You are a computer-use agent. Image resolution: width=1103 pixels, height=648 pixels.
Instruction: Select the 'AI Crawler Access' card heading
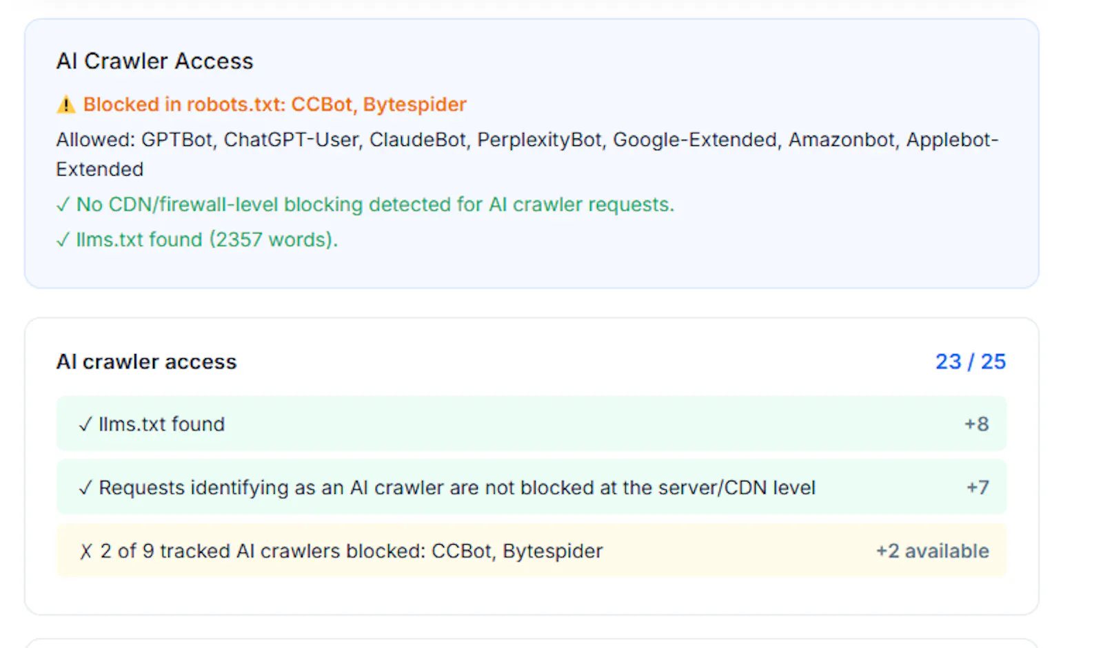pos(155,61)
